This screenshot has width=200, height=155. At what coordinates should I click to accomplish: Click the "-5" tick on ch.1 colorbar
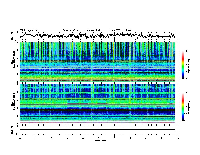click(186, 65)
